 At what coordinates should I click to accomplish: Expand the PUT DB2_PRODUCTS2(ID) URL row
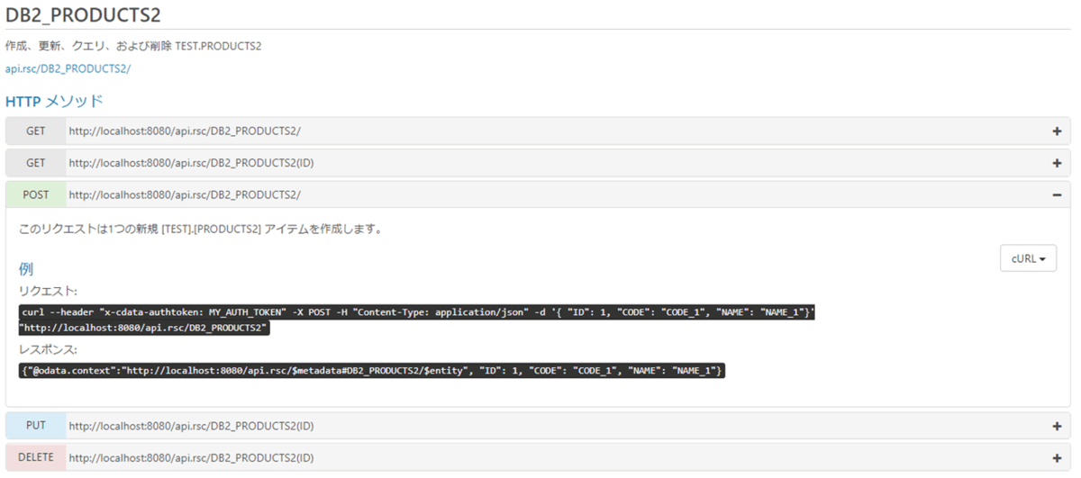pos(191,426)
